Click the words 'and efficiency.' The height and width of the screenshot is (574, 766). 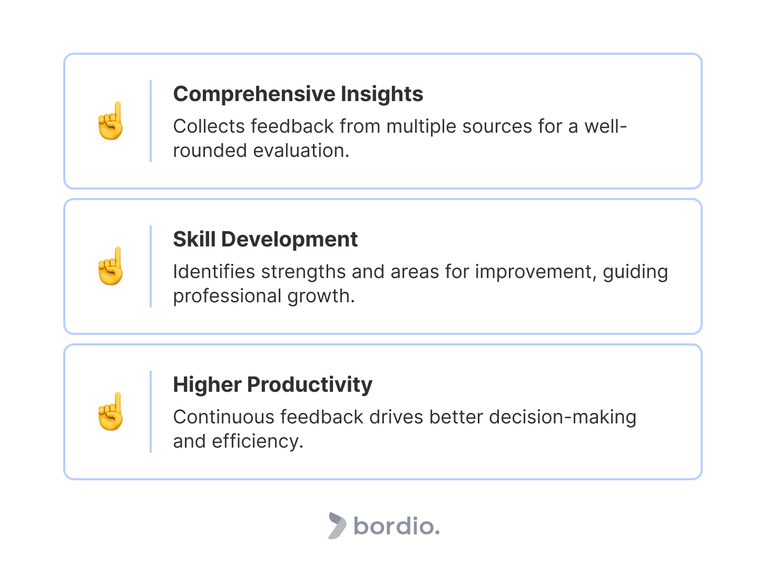[x=238, y=441]
